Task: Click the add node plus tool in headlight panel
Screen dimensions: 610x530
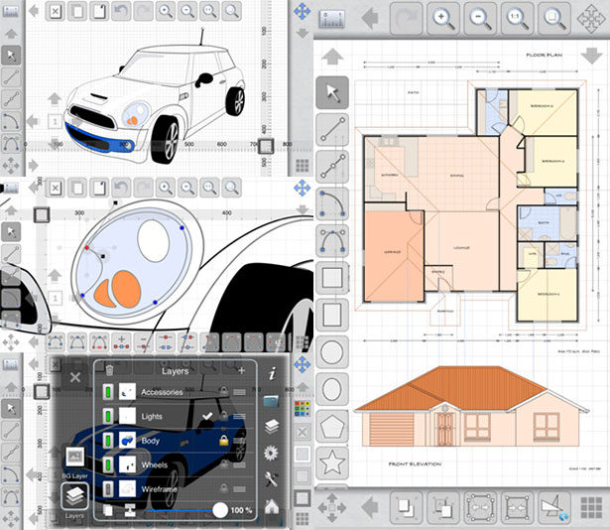Action: 121,341
